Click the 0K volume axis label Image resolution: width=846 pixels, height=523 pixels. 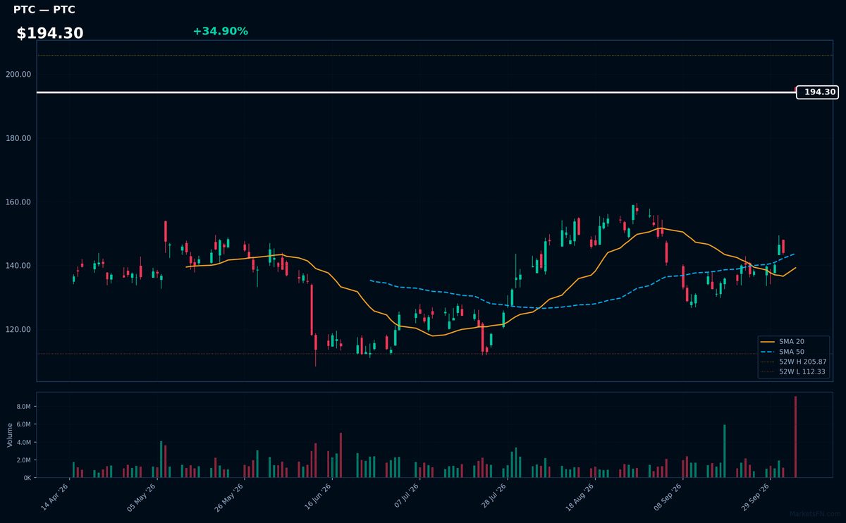pos(27,478)
